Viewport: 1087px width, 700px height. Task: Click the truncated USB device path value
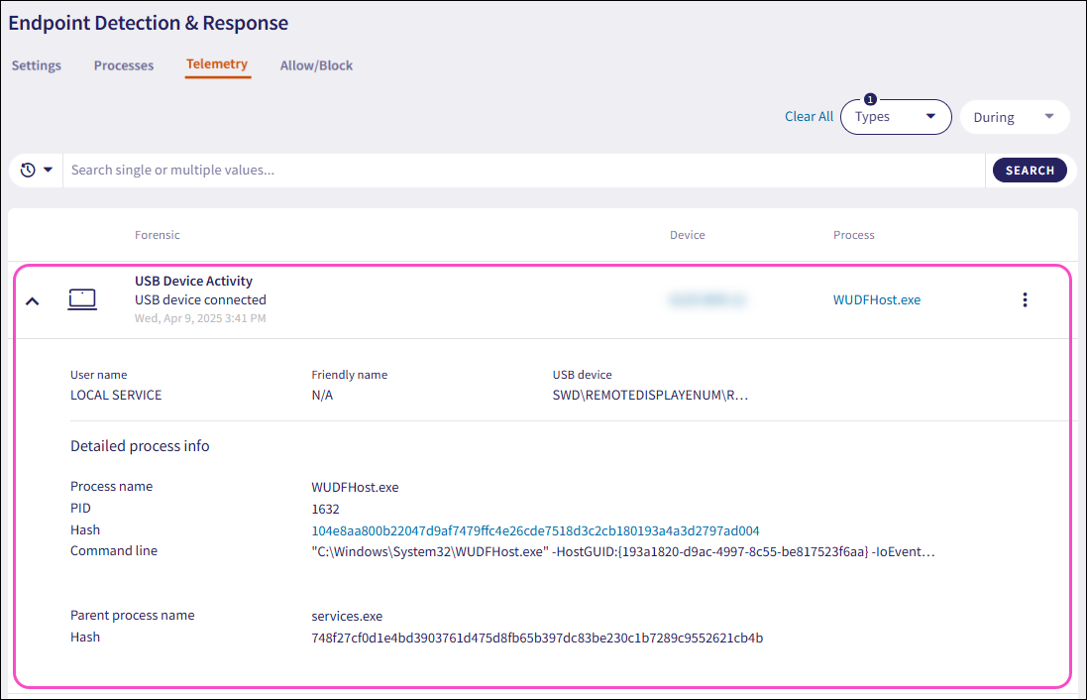tap(650, 395)
